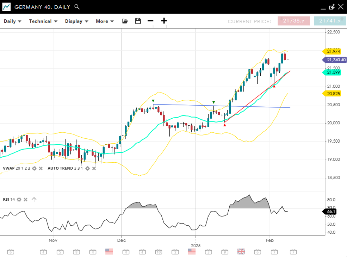The image size is (347, 257).
Task: Open VWAP indicator settings gear
Action: [34, 168]
